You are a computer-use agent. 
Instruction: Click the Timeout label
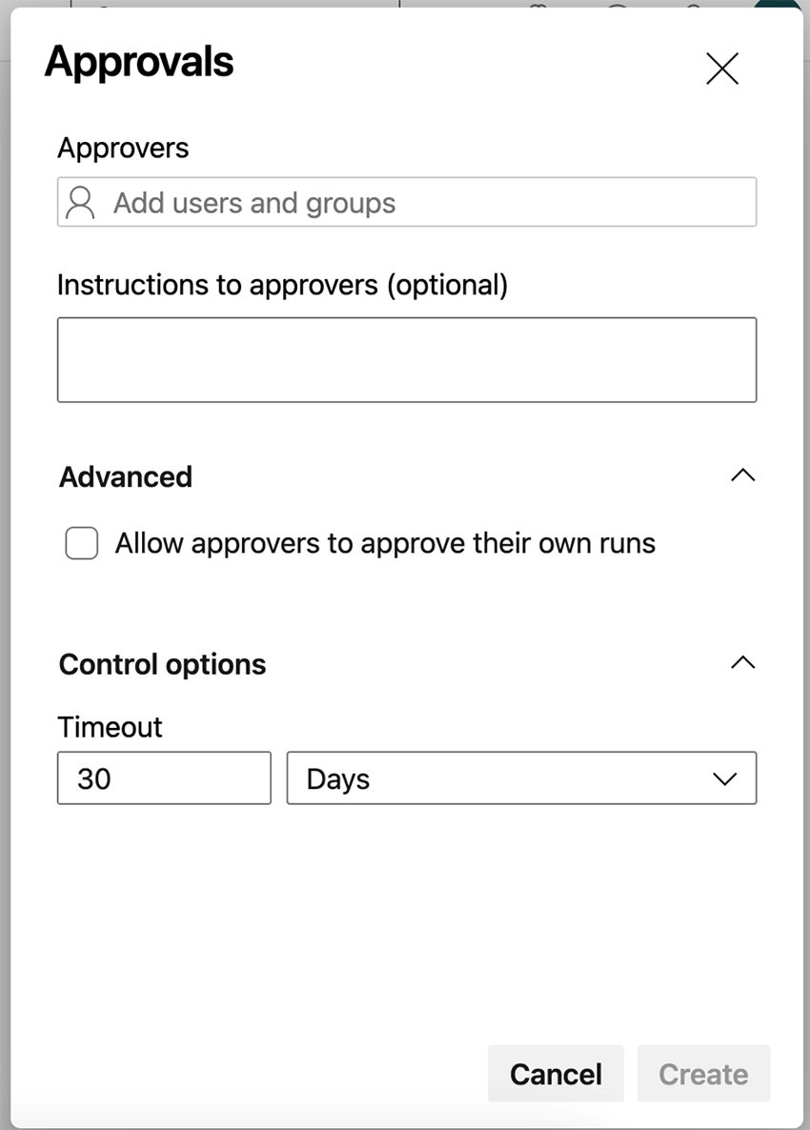[x=111, y=727]
